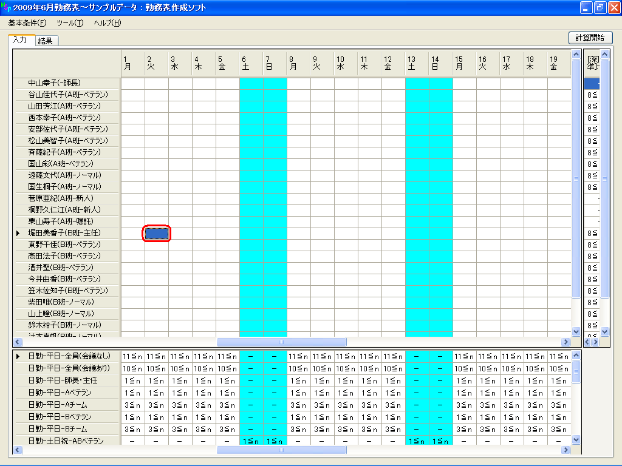Open the ヘルプ(H) menu
The image size is (622, 466).
(x=107, y=23)
